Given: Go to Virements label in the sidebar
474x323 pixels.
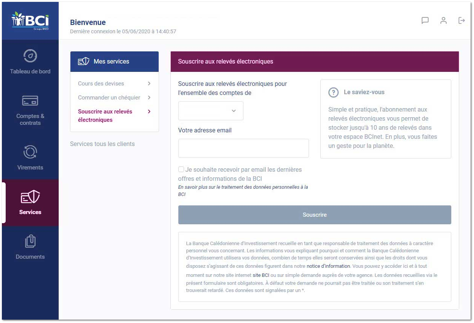Looking at the screenshot, I should [x=30, y=168].
